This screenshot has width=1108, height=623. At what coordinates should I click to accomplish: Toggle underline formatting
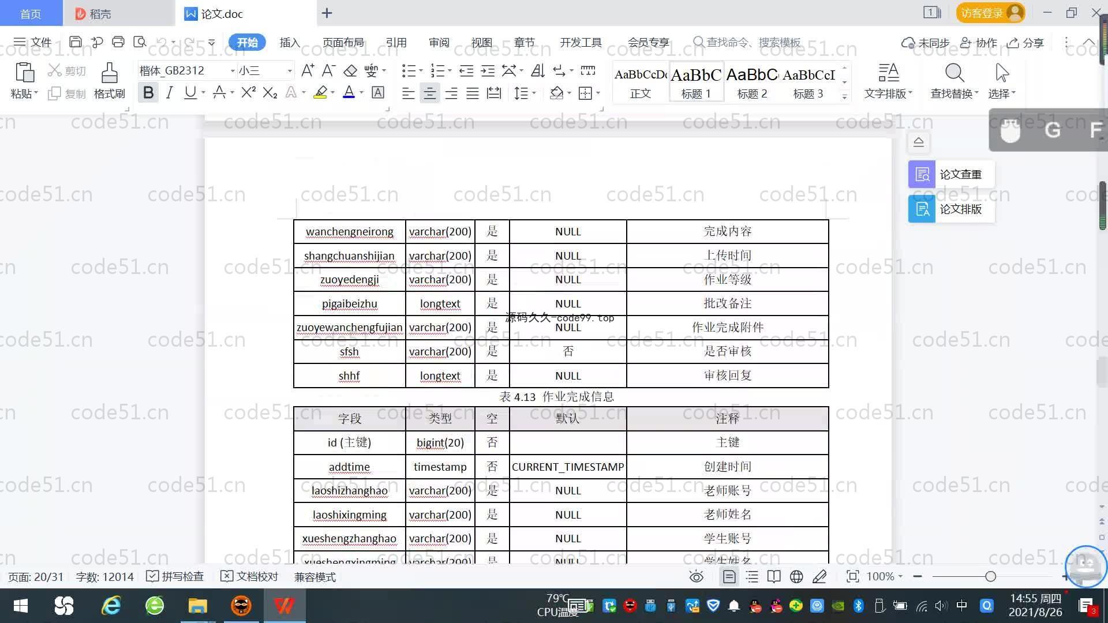tap(190, 93)
